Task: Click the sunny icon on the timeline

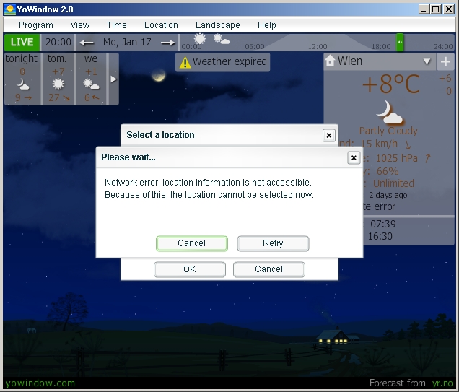Action: pos(200,39)
